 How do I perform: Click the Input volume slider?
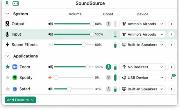pos(74,34)
